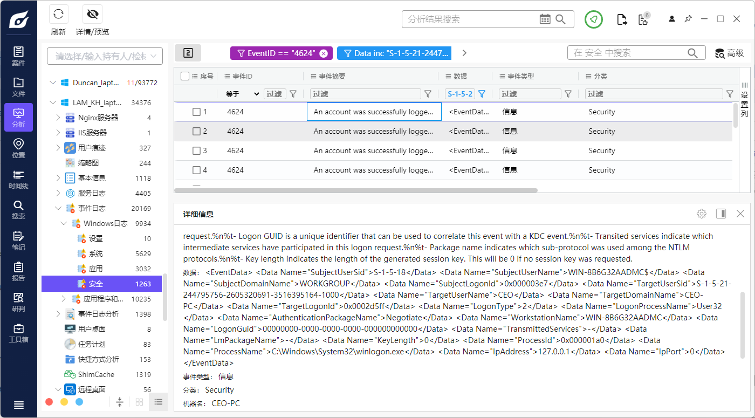
Task: Click the export document icon
Action: 622,19
